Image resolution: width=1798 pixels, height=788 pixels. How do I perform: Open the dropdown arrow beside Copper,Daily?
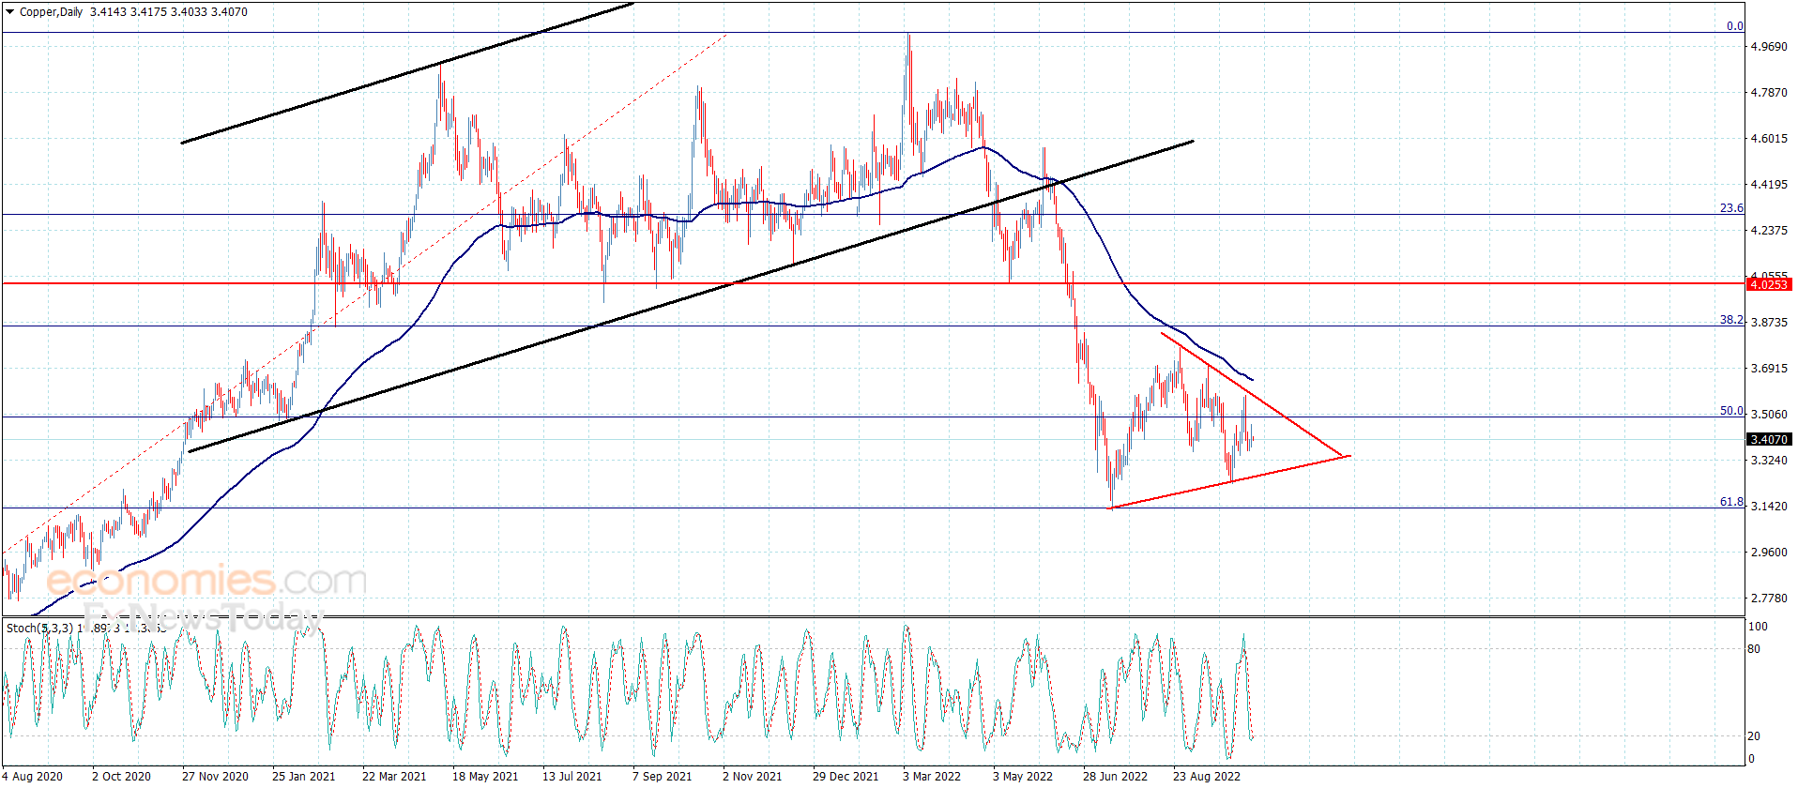[x=10, y=12]
